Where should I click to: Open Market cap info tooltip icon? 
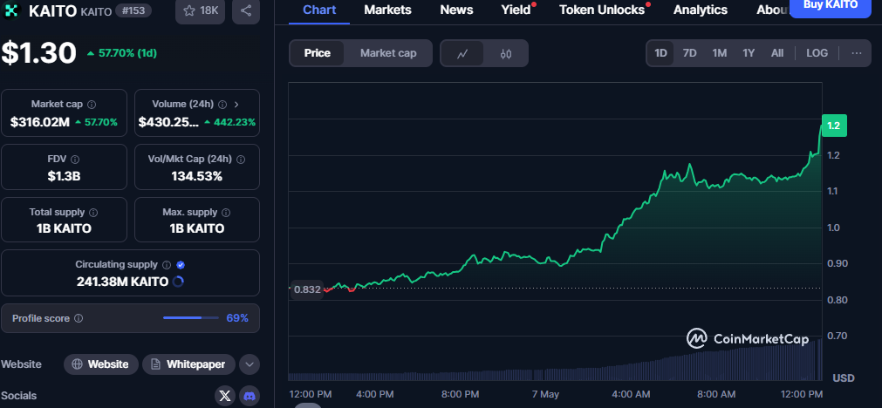92,105
